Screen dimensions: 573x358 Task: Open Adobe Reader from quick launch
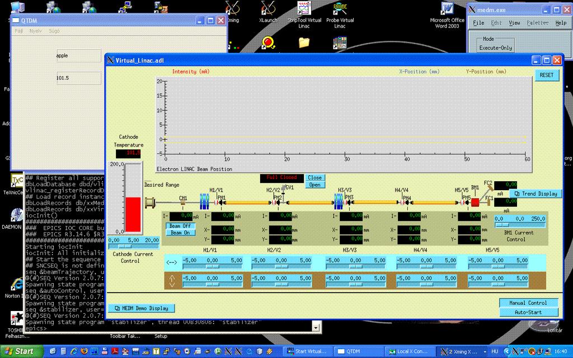[115, 351]
